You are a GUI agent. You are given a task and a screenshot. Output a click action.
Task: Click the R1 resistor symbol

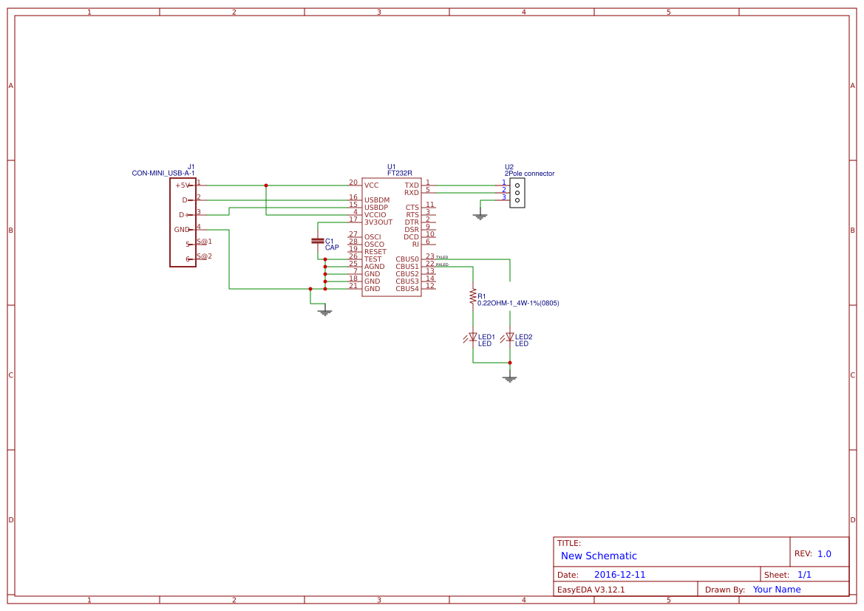[472, 296]
